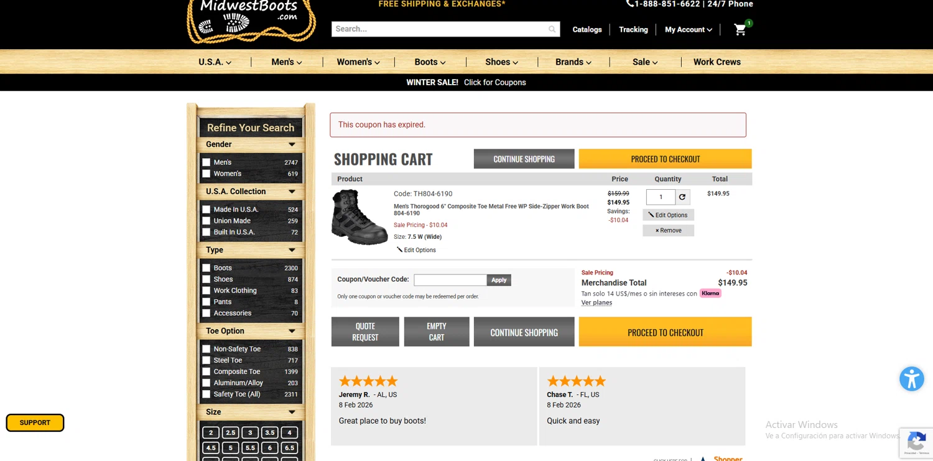Click the bottom Continue Shopping button

click(x=524, y=332)
